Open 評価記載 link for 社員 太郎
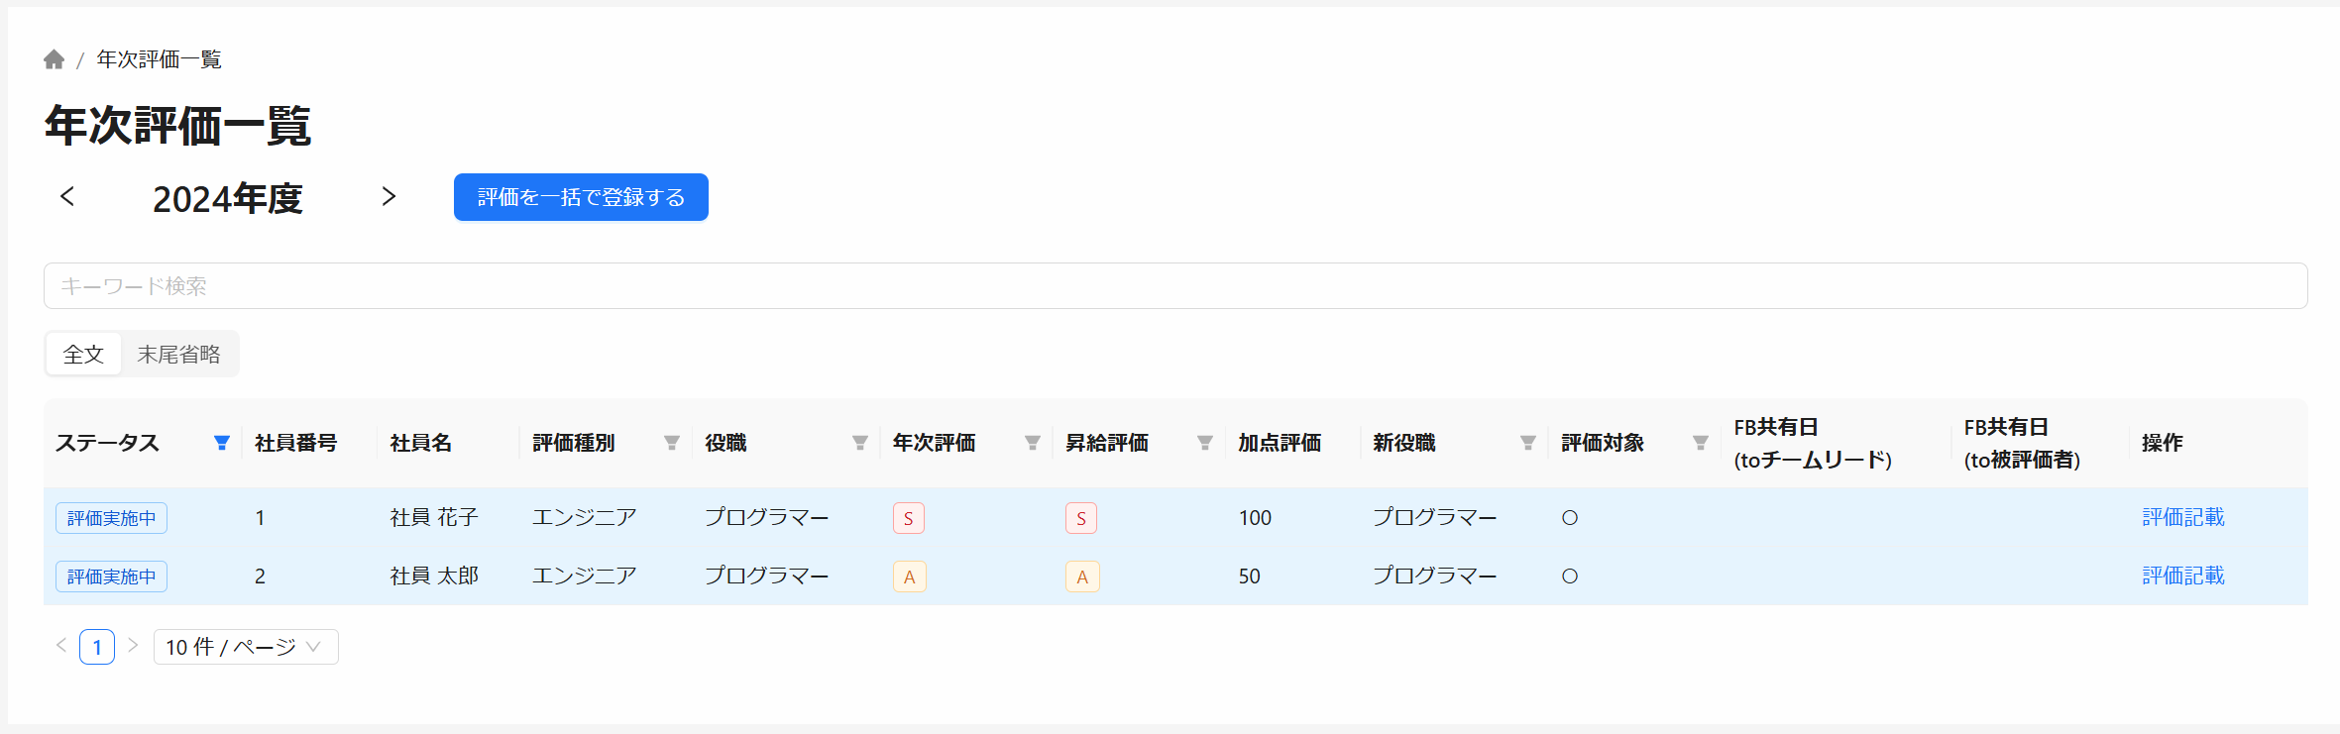The width and height of the screenshot is (2340, 734). pyautogui.click(x=2182, y=576)
